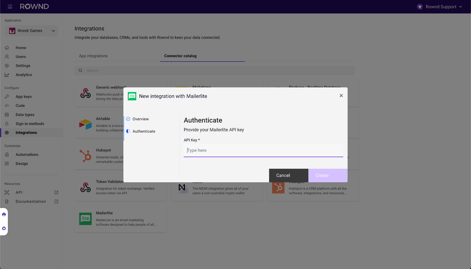
Task: Open Documentation external link icon
Action: (x=57, y=201)
